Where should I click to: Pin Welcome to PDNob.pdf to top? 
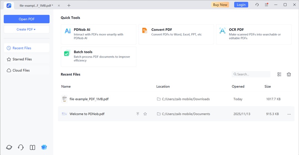[x=138, y=114]
